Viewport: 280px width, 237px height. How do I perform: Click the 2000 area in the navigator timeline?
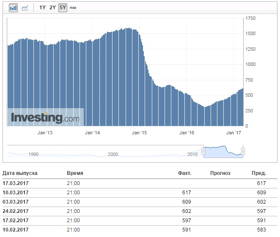point(113,154)
